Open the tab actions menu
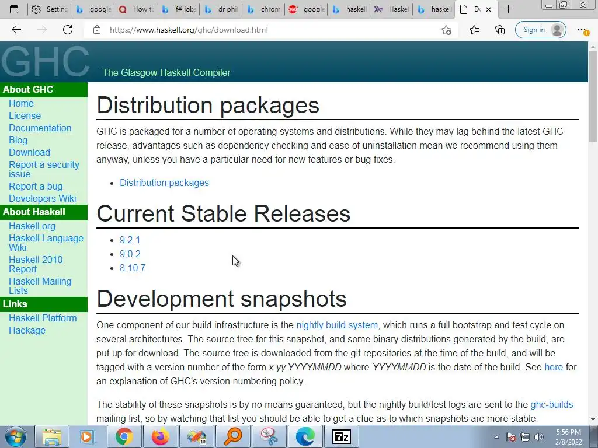Screen dimensions: 598x448 (x=14, y=9)
